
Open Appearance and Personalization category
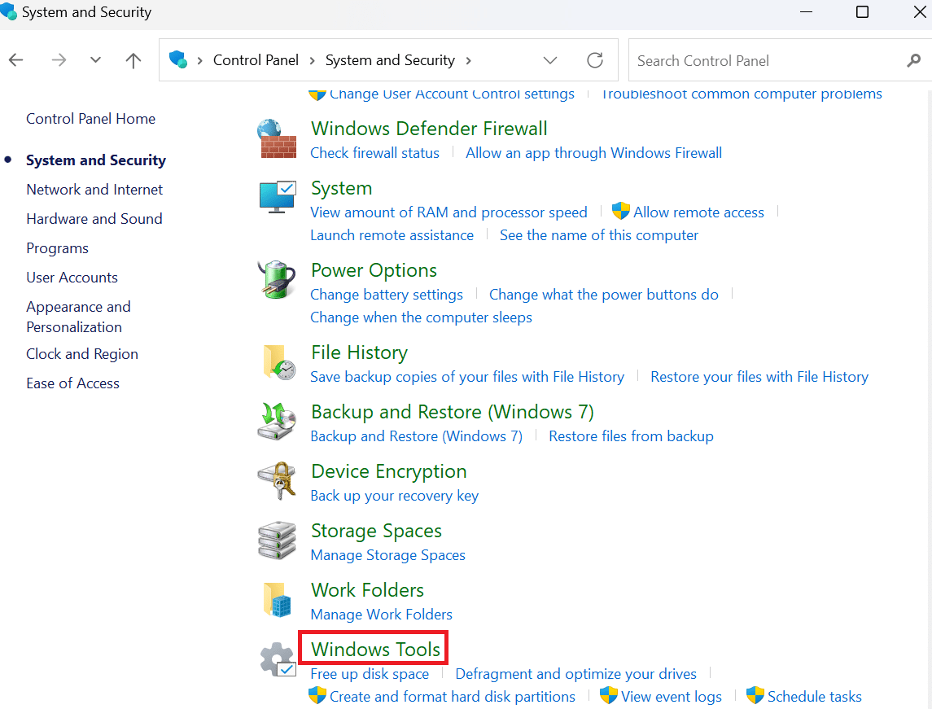(x=78, y=317)
